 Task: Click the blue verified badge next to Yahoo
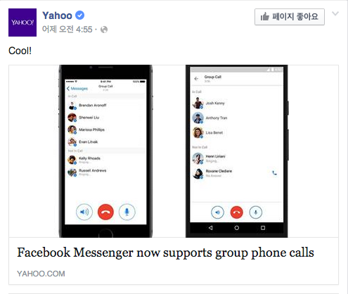79,15
